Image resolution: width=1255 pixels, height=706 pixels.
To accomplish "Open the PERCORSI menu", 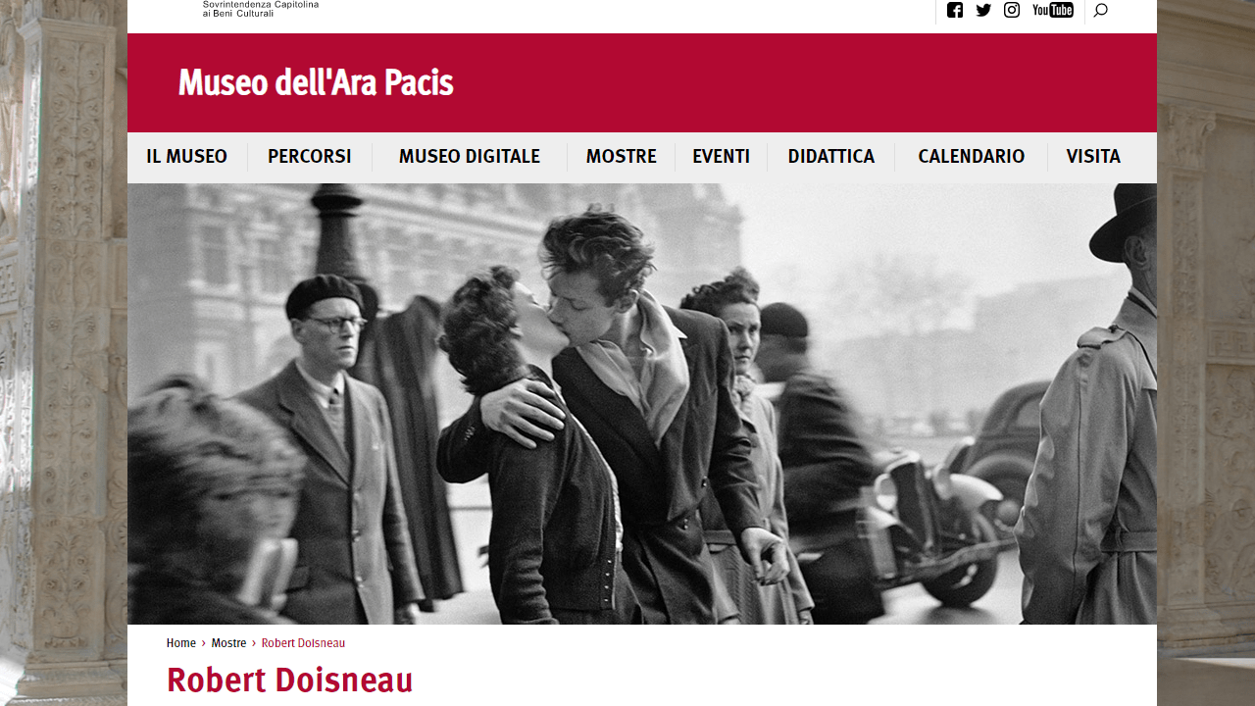I will pyautogui.click(x=309, y=157).
